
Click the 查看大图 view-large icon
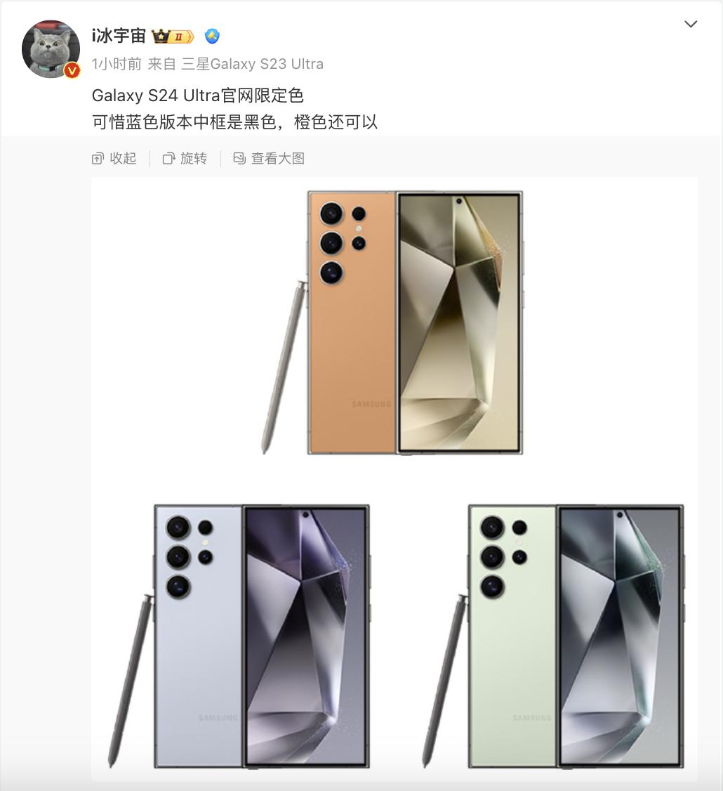click(239, 158)
